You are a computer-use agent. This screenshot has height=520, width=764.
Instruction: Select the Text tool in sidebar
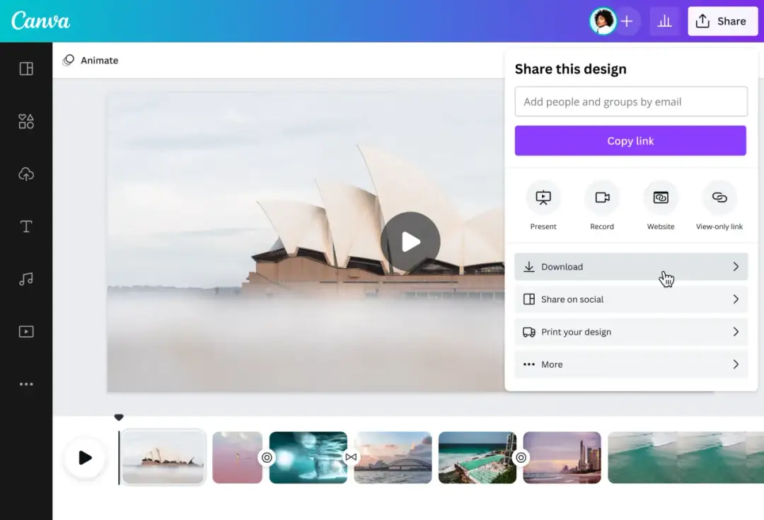(x=26, y=226)
